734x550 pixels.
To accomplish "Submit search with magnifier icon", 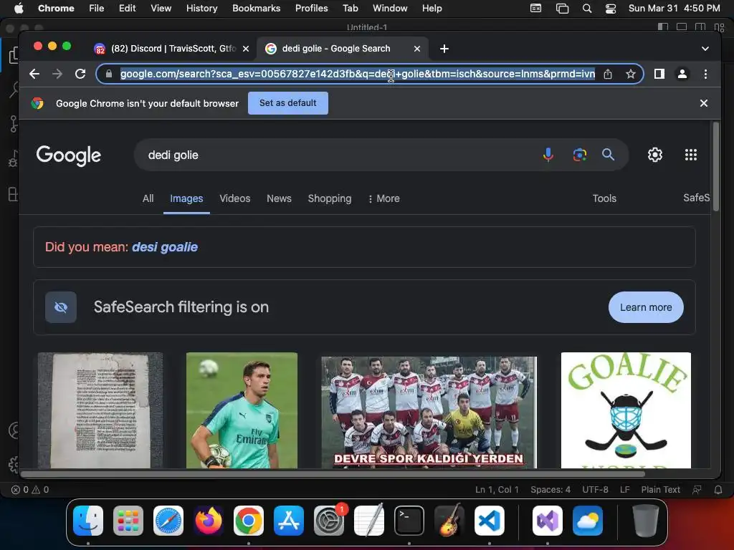I will [x=608, y=155].
